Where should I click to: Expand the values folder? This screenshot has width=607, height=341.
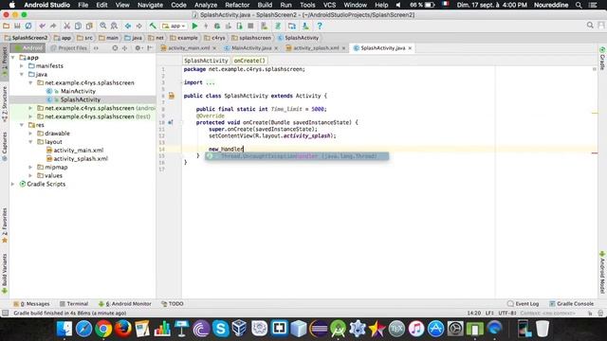[x=30, y=175]
